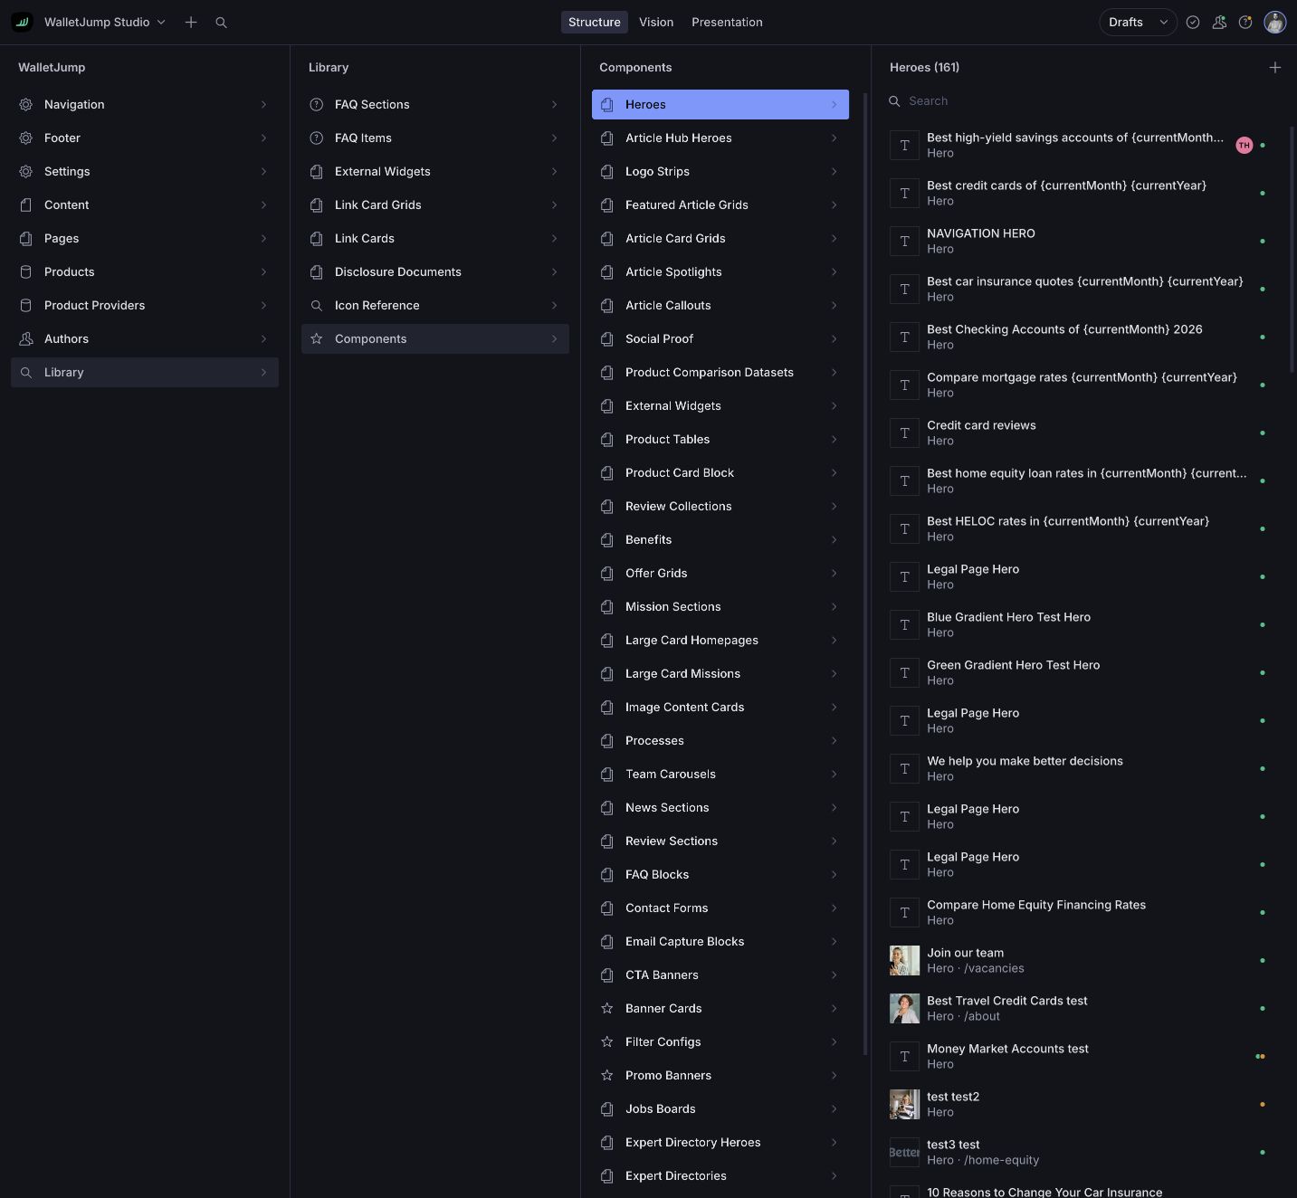This screenshot has height=1198, width=1297.
Task: Open External Widgets in Library column
Action: tap(435, 171)
